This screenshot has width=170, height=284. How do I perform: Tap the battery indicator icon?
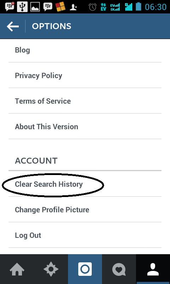pyautogui.click(x=138, y=6)
